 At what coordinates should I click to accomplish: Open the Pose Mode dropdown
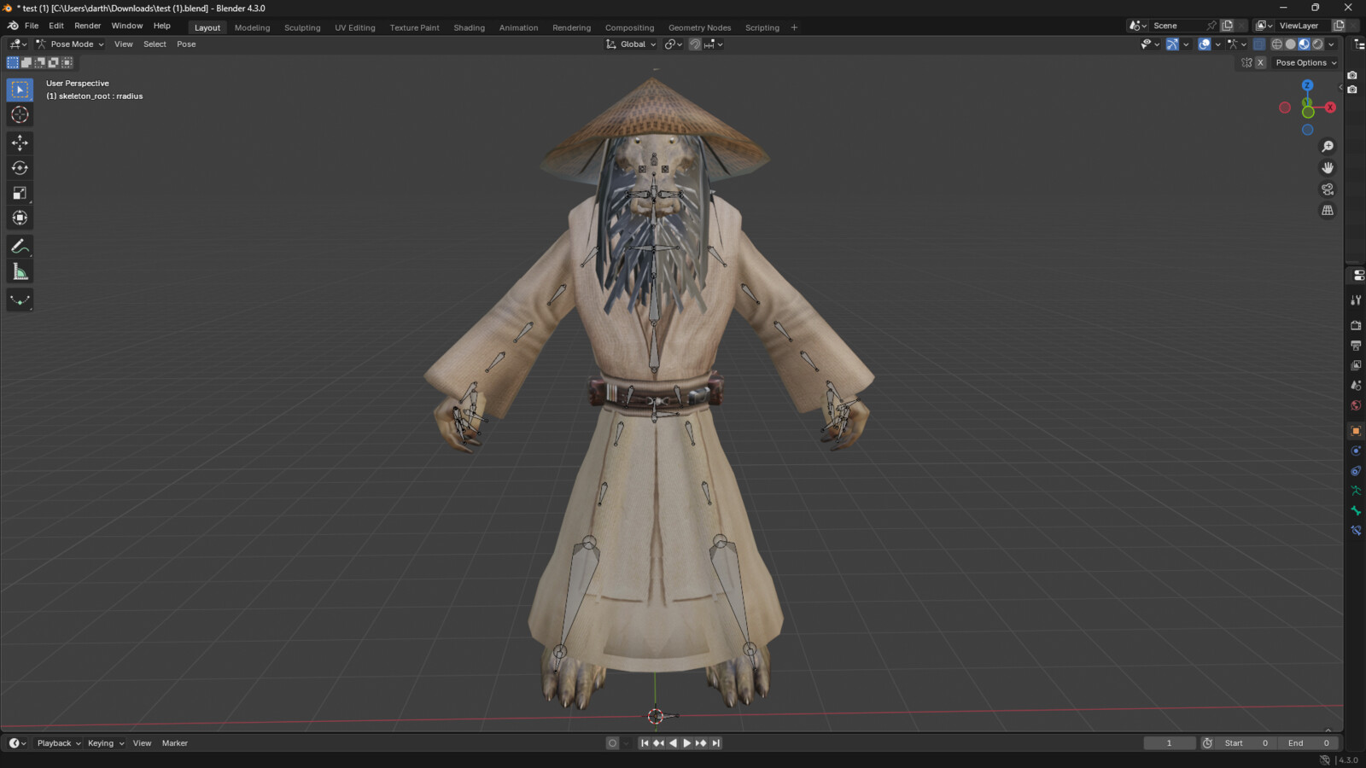pyautogui.click(x=70, y=44)
